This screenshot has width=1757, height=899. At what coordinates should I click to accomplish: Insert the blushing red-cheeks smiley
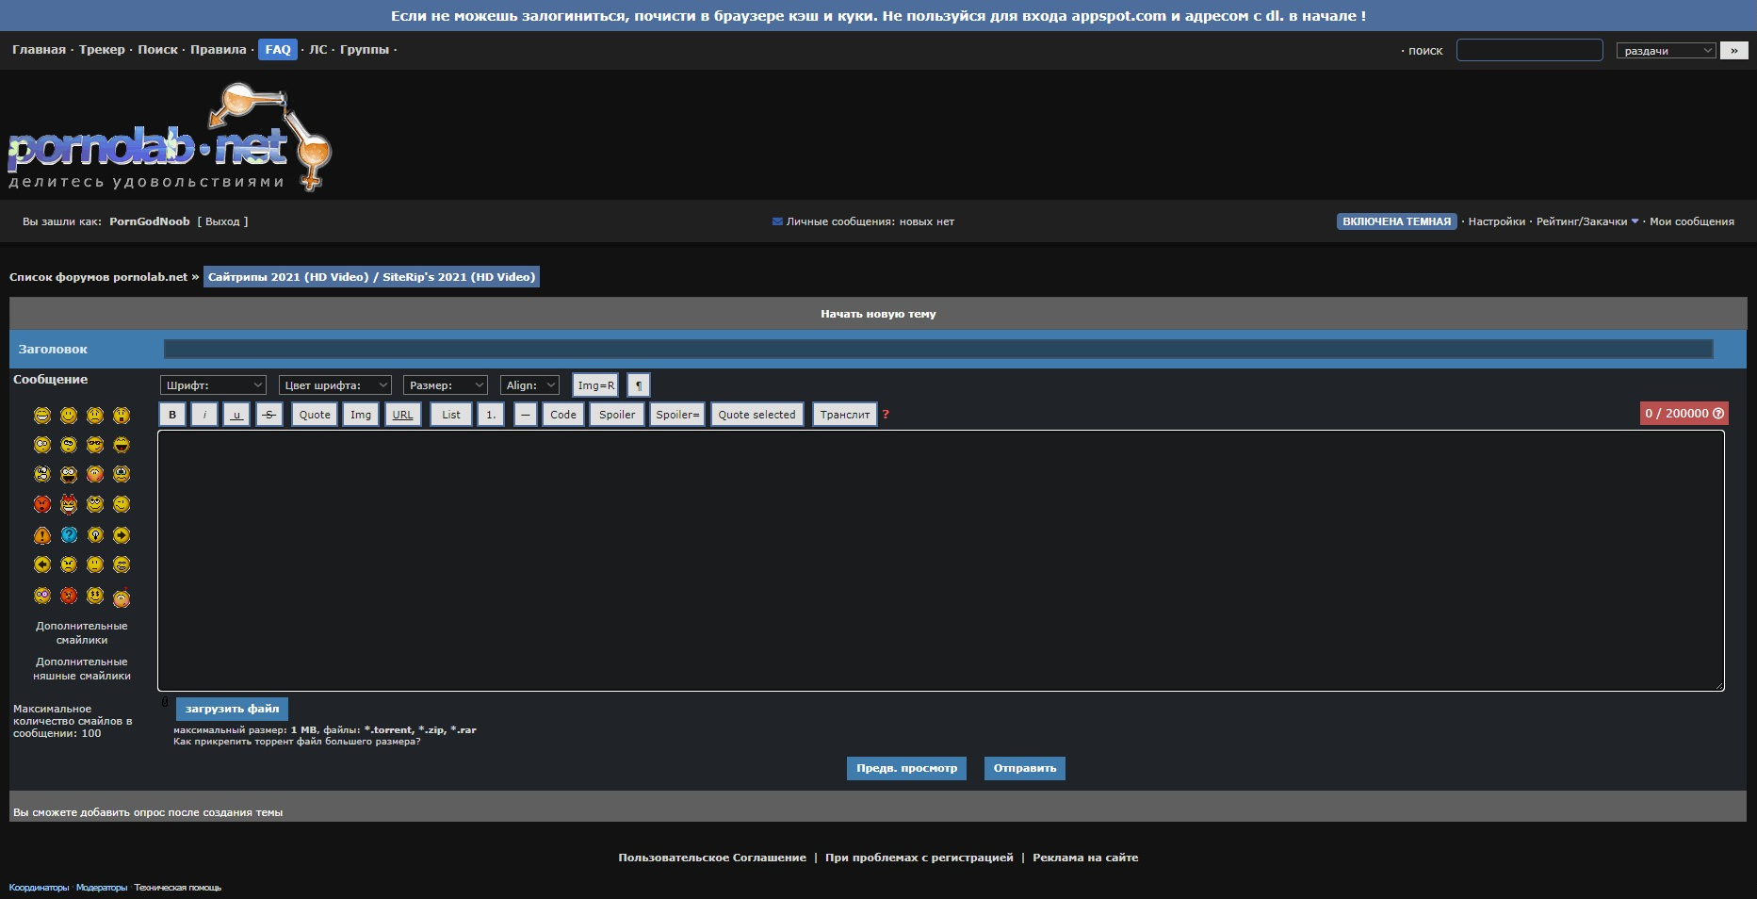click(x=95, y=474)
